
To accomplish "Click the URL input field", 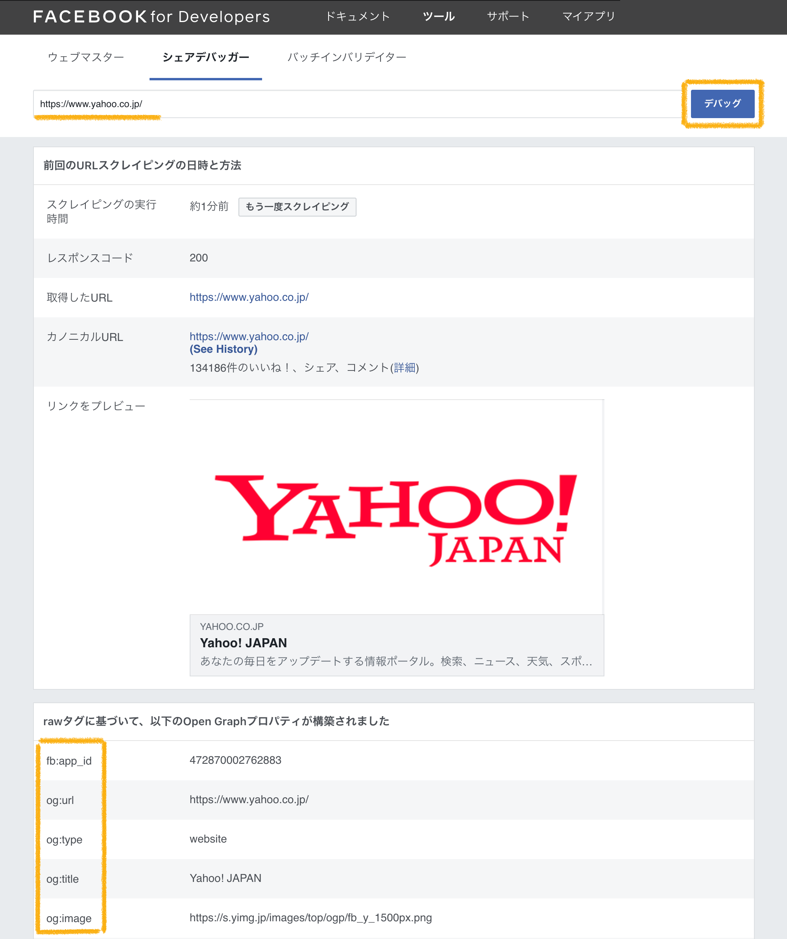I will point(358,104).
